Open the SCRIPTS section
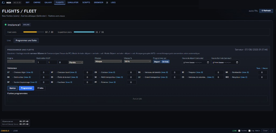276x133 pixels. [86, 2]
